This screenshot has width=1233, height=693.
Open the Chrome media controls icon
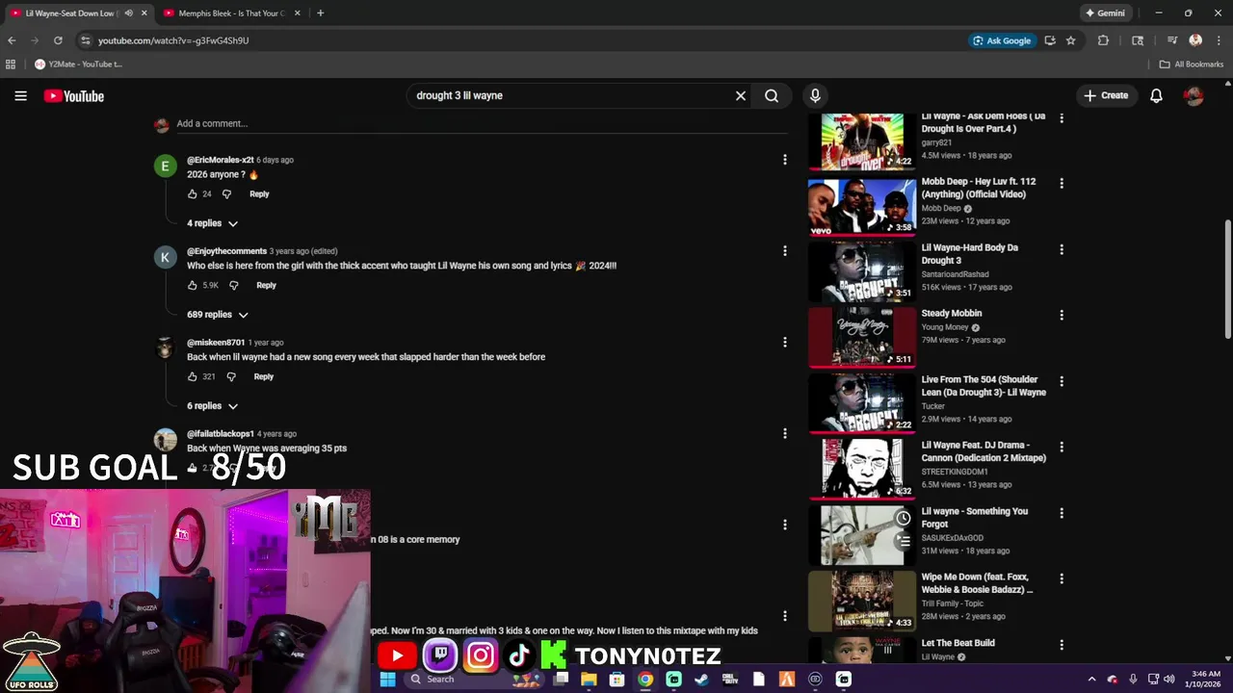point(1172,40)
